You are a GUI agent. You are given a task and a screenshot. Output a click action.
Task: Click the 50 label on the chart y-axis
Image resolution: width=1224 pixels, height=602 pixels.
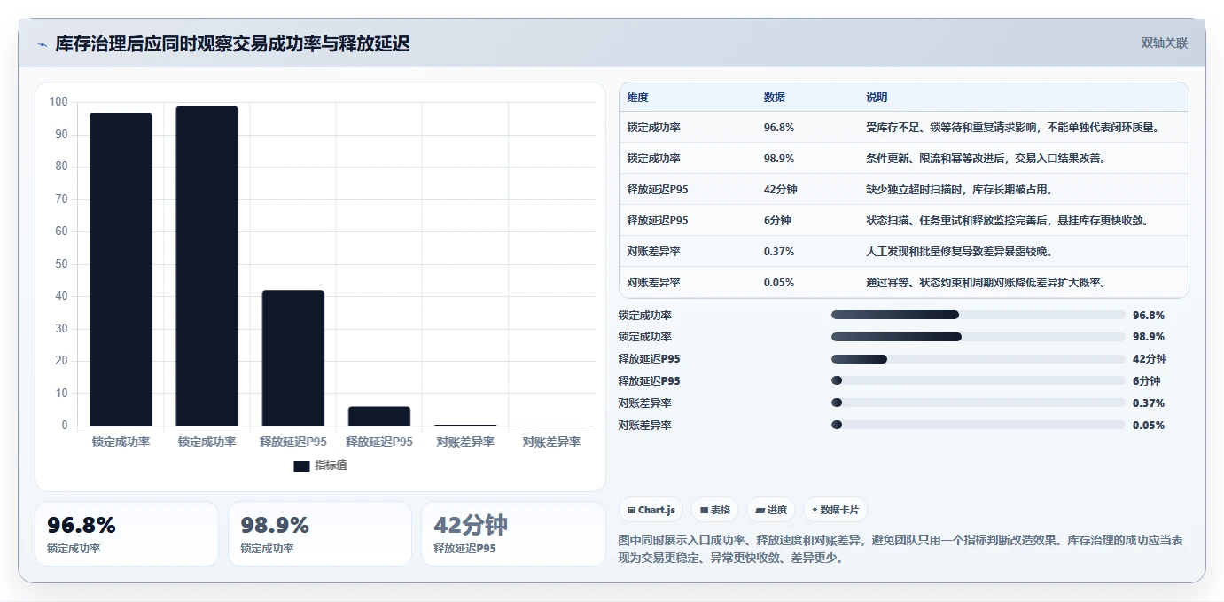(61, 264)
